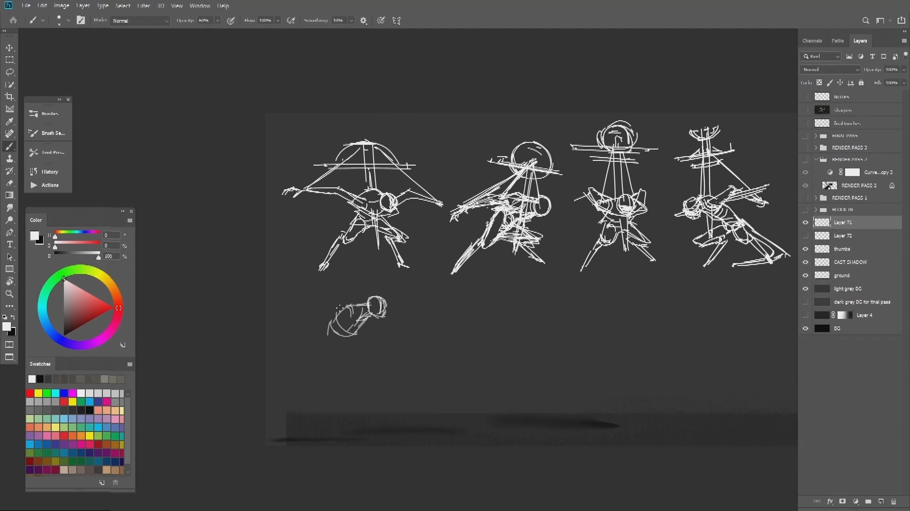Expand the RENDER PASS 1 group
The height and width of the screenshot is (511, 910).
tap(816, 198)
